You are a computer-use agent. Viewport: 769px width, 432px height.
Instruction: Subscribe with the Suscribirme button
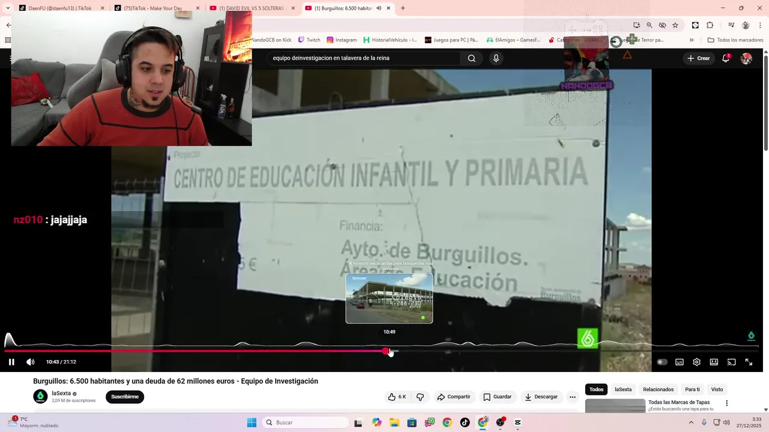(125, 397)
